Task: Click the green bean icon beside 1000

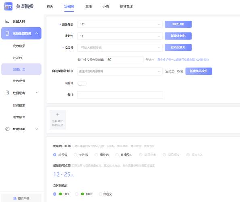Action: tap(82, 194)
